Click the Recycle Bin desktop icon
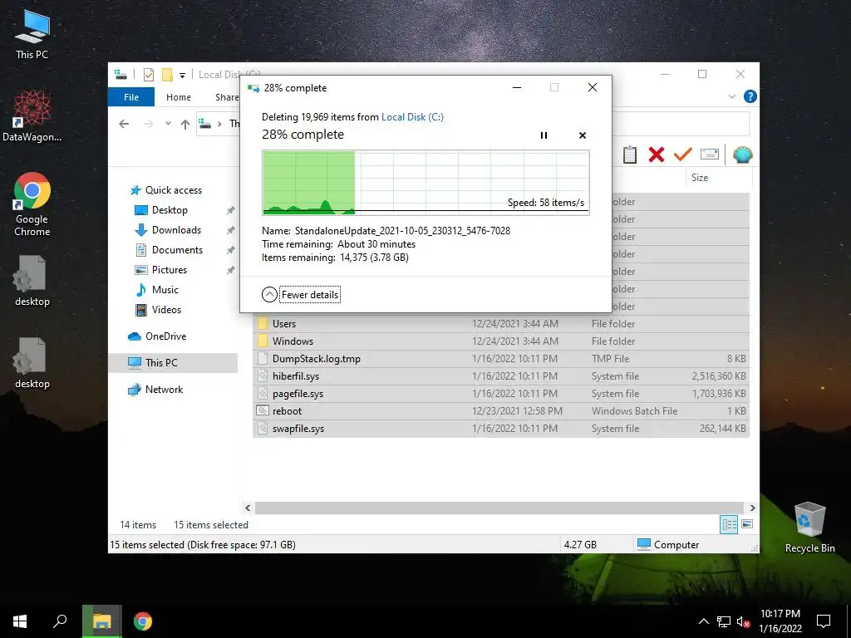This screenshot has width=851, height=638. click(809, 528)
